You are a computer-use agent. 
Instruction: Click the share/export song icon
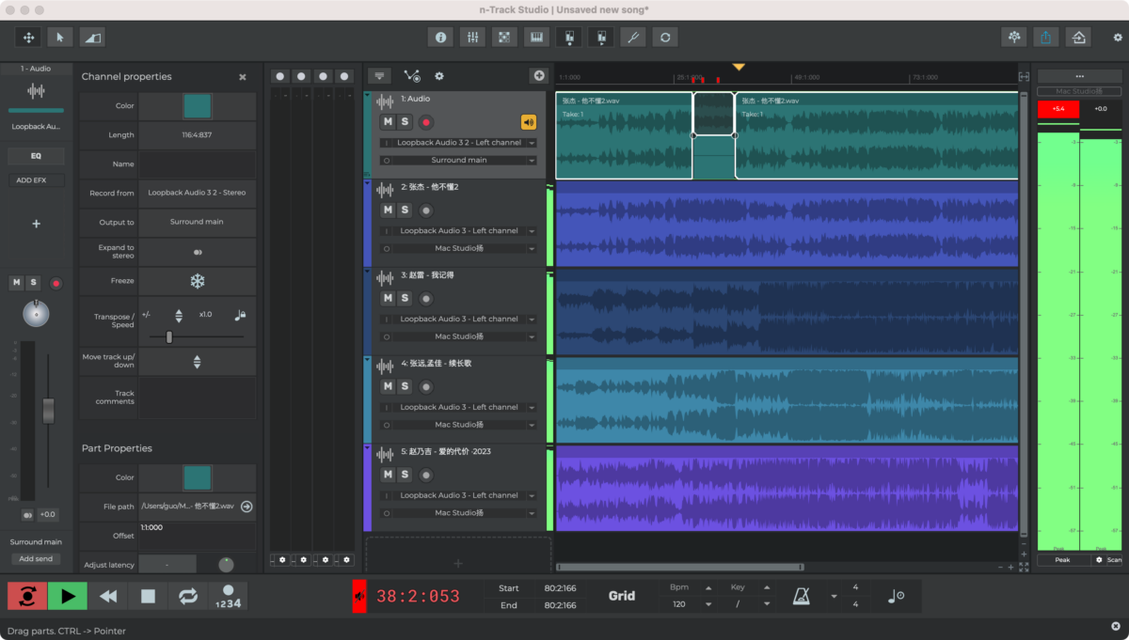coord(1046,37)
